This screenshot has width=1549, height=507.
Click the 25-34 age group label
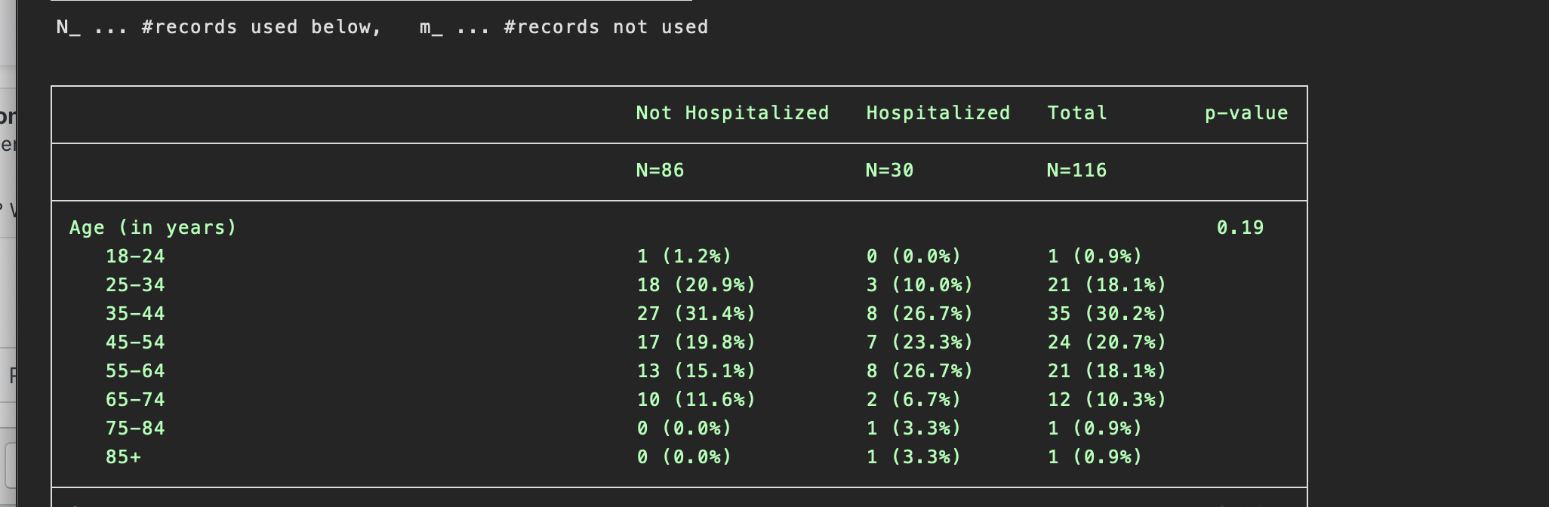click(135, 285)
